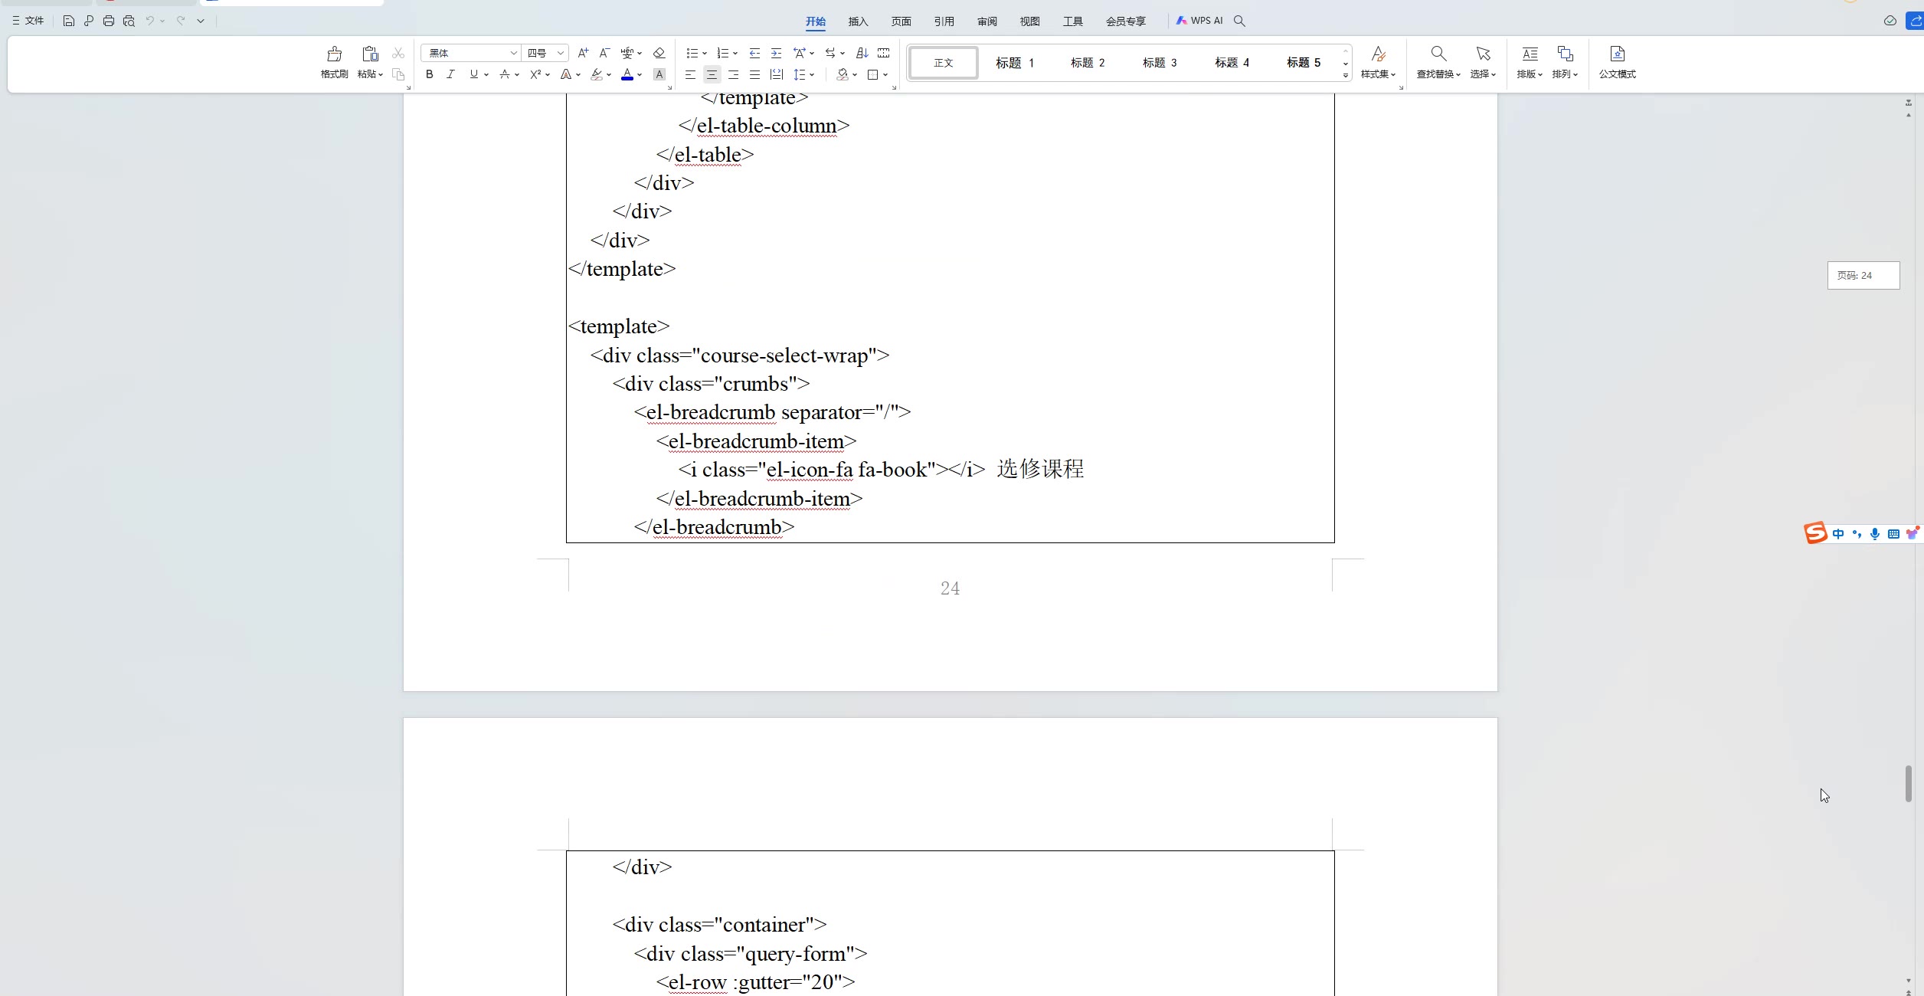Click the Select (选择) cursor icon

click(x=1483, y=54)
